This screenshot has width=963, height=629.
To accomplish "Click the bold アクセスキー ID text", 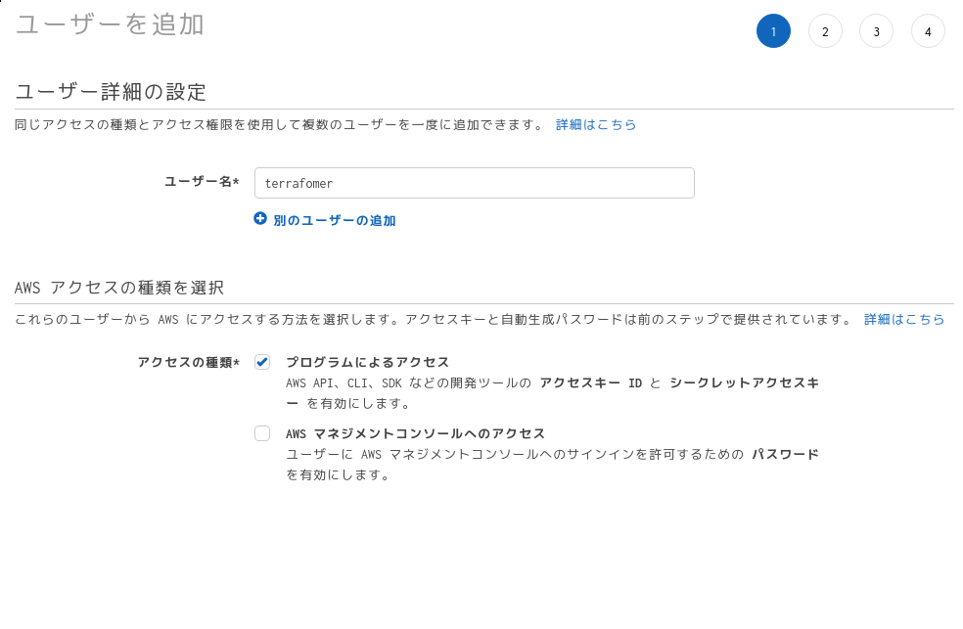I will 591,382.
